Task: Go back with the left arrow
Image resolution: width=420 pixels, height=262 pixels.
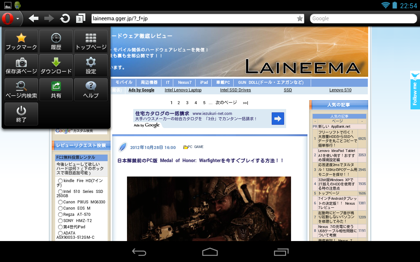Action: tap(33, 19)
